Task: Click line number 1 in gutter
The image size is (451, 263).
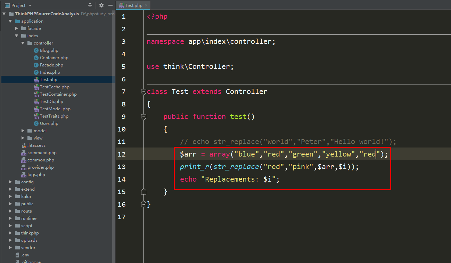Action: click(124, 16)
